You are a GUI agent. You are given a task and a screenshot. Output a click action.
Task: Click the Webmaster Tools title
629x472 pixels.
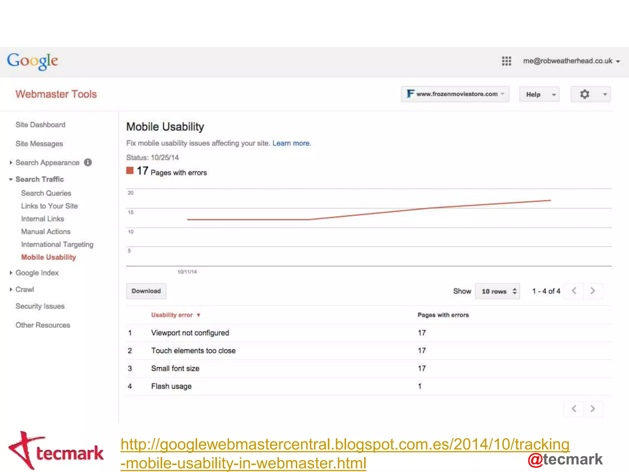56,94
